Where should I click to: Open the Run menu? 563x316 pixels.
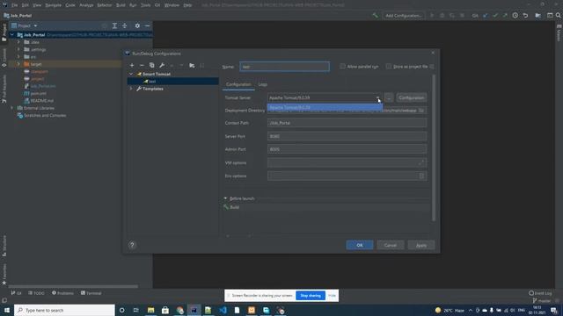(133, 5)
